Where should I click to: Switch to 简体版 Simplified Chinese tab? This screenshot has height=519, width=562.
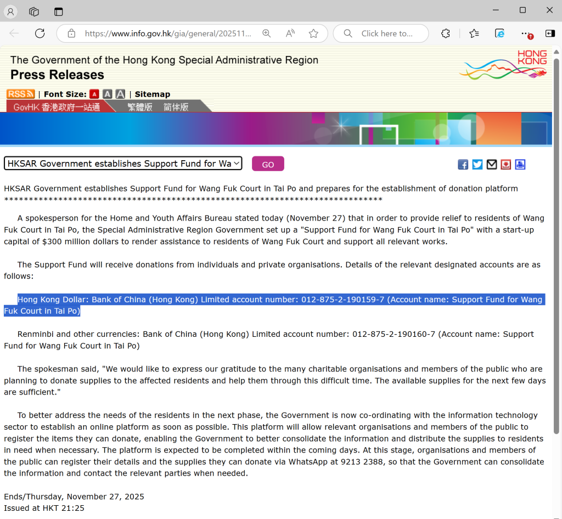176,107
